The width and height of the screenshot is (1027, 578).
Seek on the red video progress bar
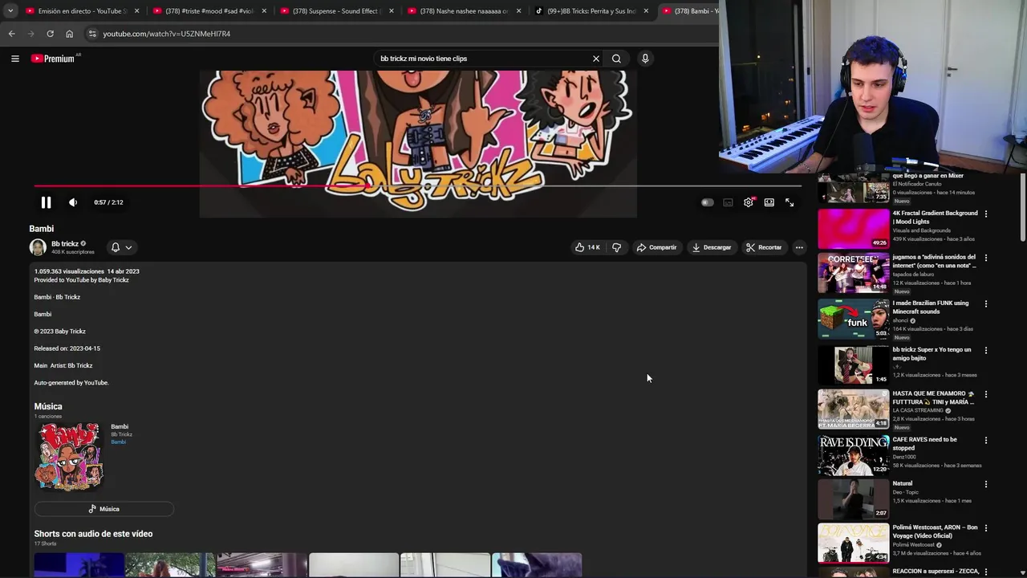[x=417, y=185]
